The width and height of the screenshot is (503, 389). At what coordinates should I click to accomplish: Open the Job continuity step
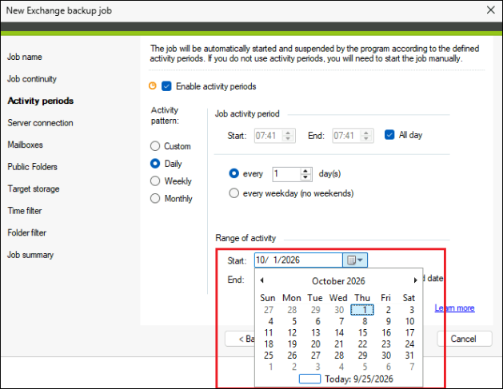click(32, 79)
